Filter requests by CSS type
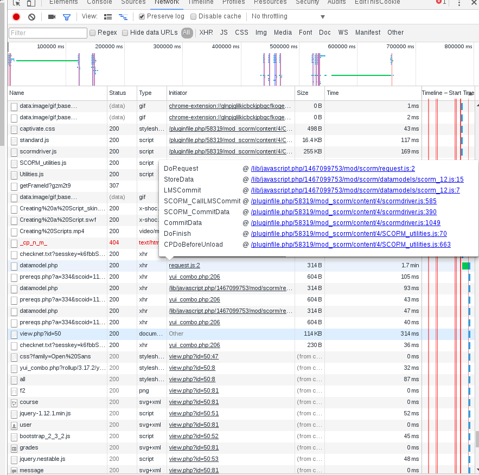Screen dimensions: 479x475 [241, 33]
